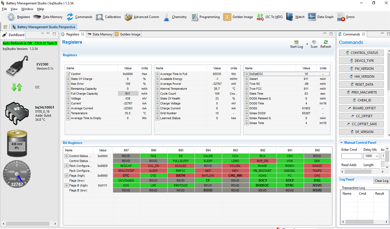Open the View menu

[x=14, y=9]
